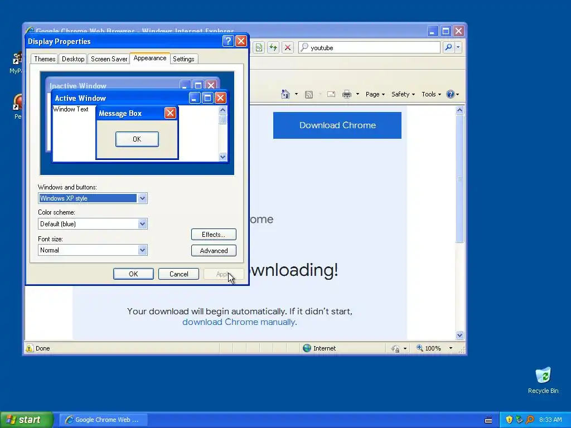Click the orange magnifier tray icon
The width and height of the screenshot is (571, 428).
pos(530,420)
